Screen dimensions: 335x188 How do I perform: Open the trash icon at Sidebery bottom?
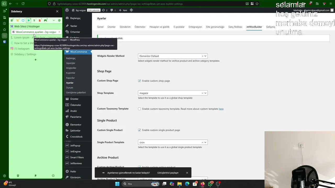(x=18, y=176)
